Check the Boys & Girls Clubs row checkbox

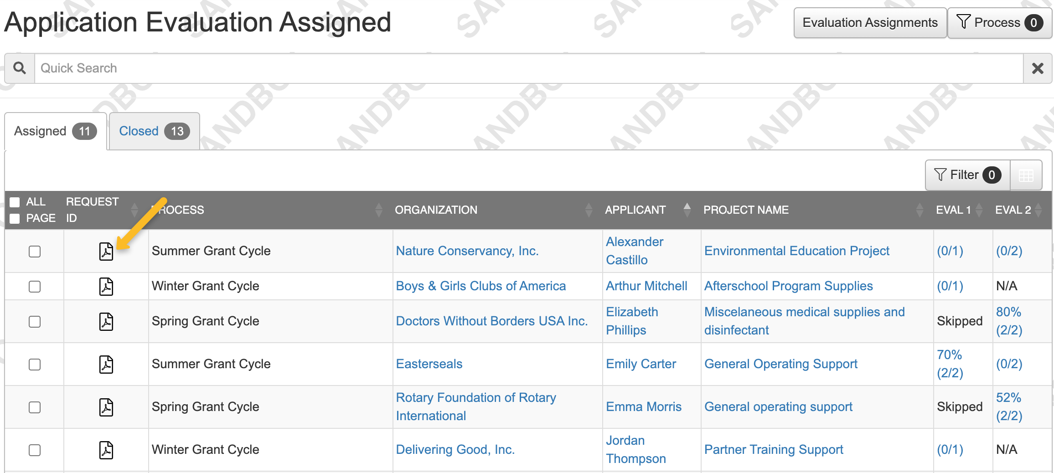[35, 286]
